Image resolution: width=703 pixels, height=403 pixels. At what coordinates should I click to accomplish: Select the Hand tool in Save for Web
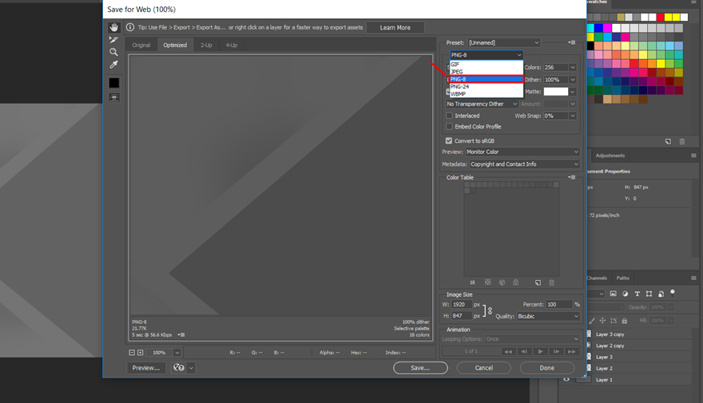[114, 28]
